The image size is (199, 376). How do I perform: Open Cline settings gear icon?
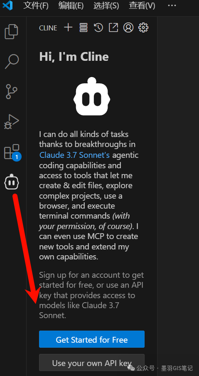[143, 27]
